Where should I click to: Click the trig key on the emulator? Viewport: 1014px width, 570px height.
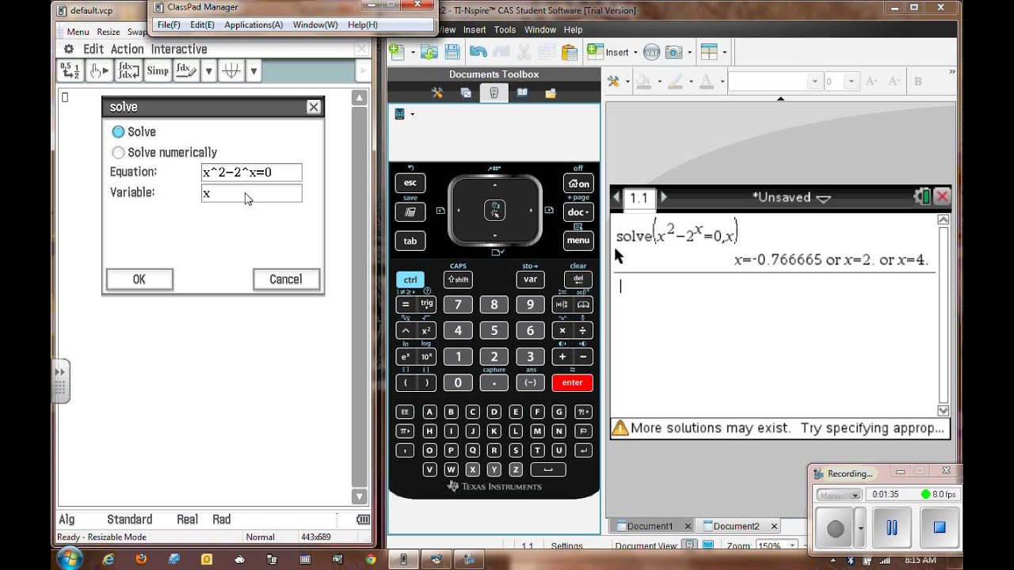[426, 304]
